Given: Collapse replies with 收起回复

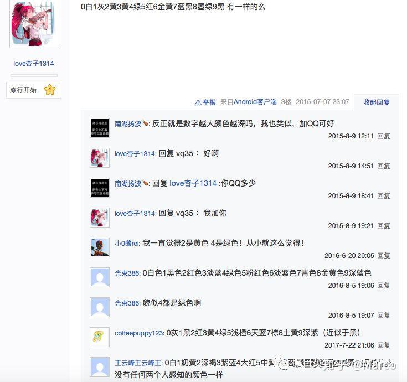Looking at the screenshot, I should (x=377, y=102).
